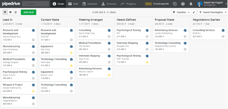
Task: Click activity arrow on World Wide Corp deal
Action: (109, 37)
